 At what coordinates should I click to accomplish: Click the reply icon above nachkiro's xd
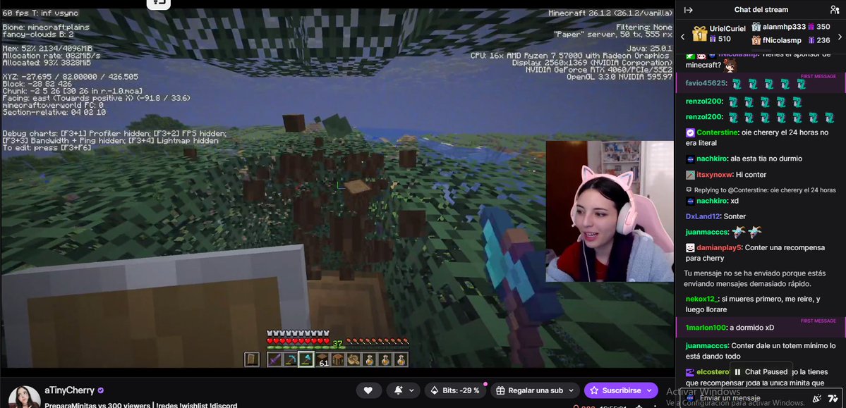click(x=689, y=190)
